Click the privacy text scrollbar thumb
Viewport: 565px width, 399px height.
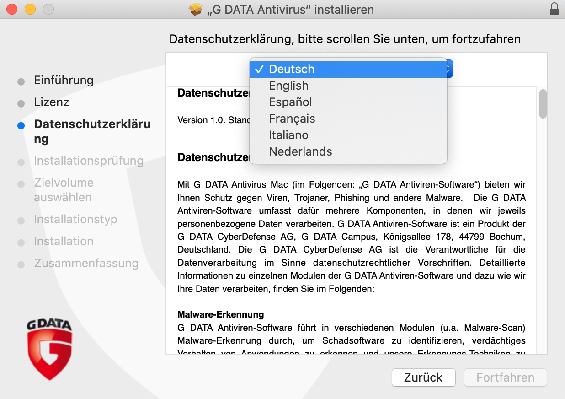coord(543,104)
